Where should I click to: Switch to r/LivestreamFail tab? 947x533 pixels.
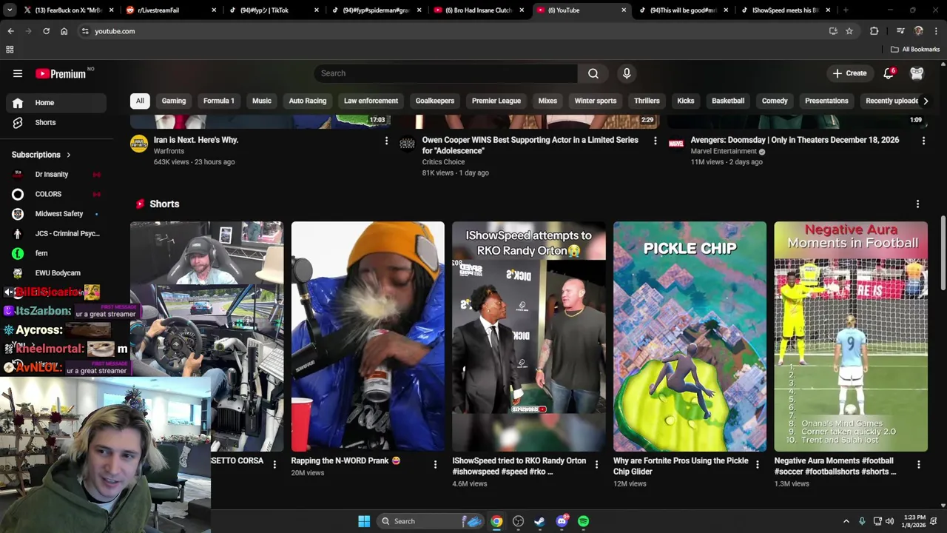pos(170,10)
